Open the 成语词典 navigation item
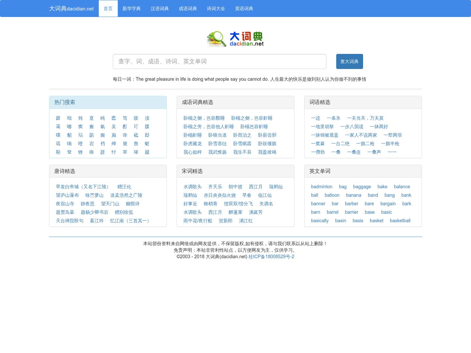Image resolution: width=471 pixels, height=353 pixels. [188, 8]
